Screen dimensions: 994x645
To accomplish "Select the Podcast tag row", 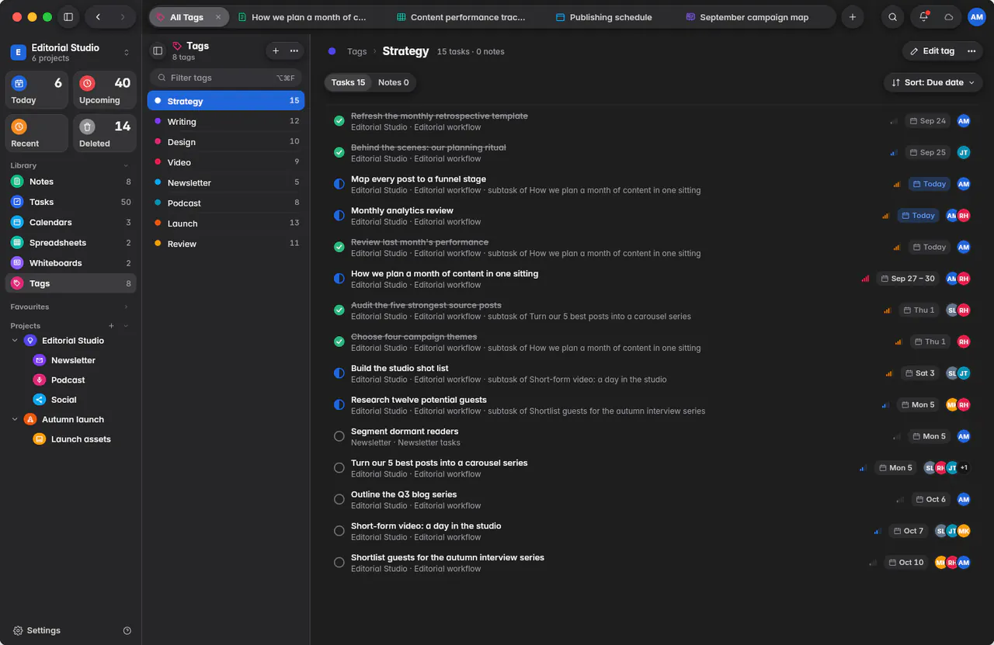I will 226,203.
